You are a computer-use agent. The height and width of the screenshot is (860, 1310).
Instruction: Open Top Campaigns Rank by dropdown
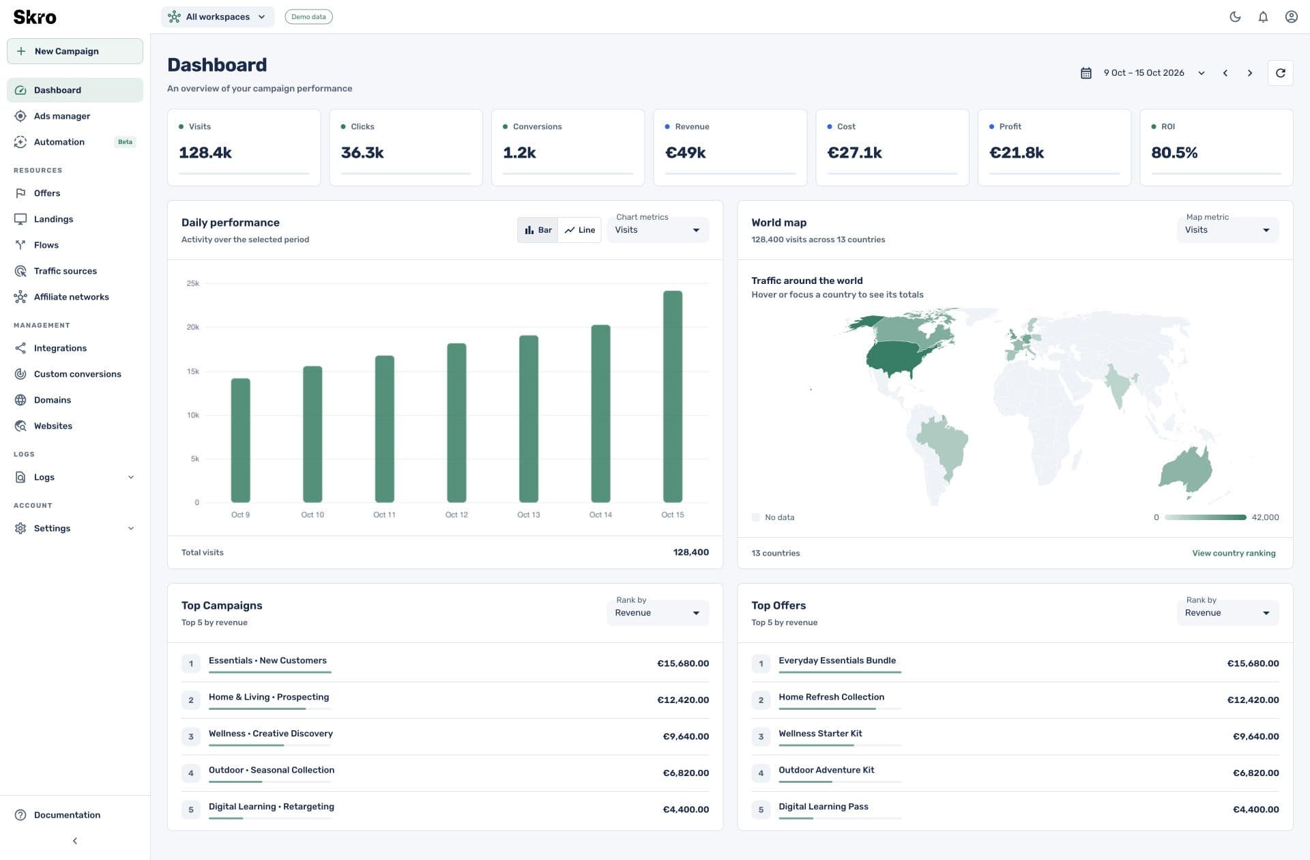(x=658, y=613)
